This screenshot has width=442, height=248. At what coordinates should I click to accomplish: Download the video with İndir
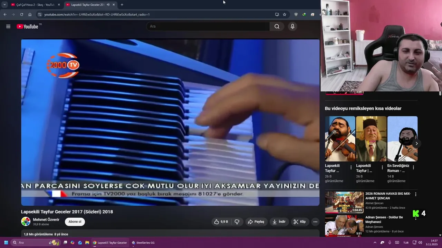[279, 222]
